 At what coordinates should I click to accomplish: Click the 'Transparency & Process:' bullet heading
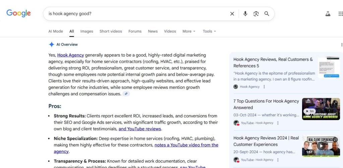80,161
